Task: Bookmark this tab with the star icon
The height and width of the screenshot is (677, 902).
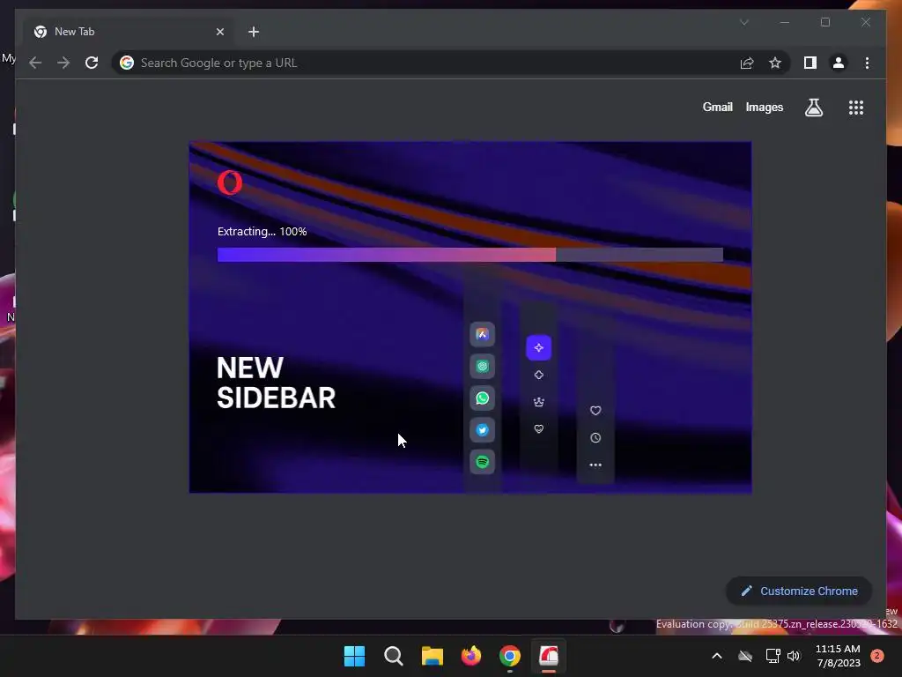Action: [775, 63]
